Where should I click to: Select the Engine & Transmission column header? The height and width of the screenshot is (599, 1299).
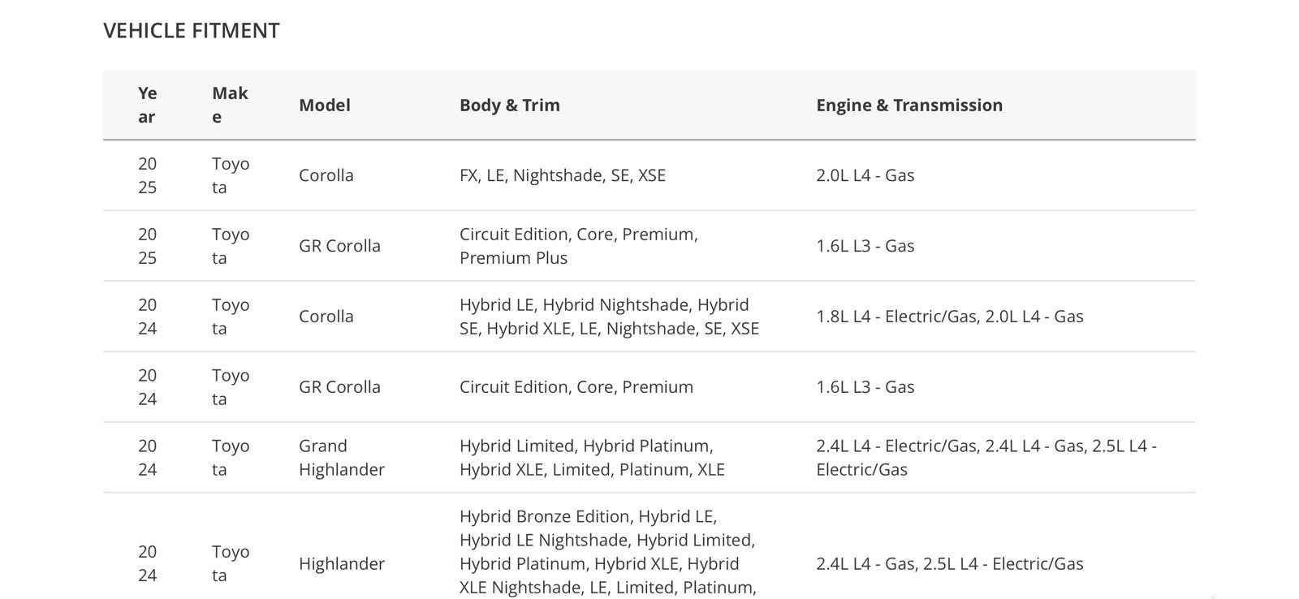point(909,105)
